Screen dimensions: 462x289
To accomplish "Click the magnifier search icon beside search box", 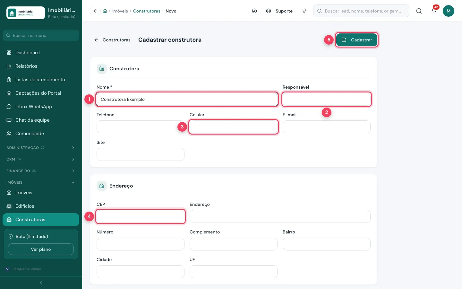I will pyautogui.click(x=419, y=11).
